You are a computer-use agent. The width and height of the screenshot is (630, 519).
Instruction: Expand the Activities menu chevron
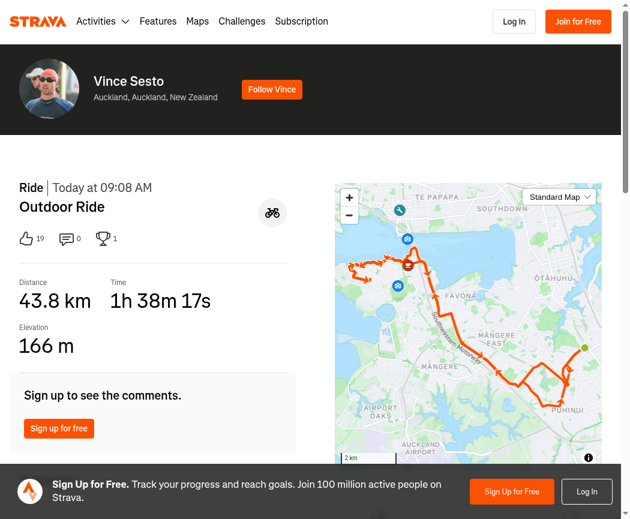tap(125, 22)
